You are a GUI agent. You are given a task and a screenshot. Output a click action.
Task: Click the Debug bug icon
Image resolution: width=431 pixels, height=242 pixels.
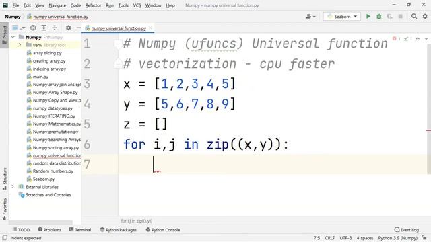click(x=378, y=17)
